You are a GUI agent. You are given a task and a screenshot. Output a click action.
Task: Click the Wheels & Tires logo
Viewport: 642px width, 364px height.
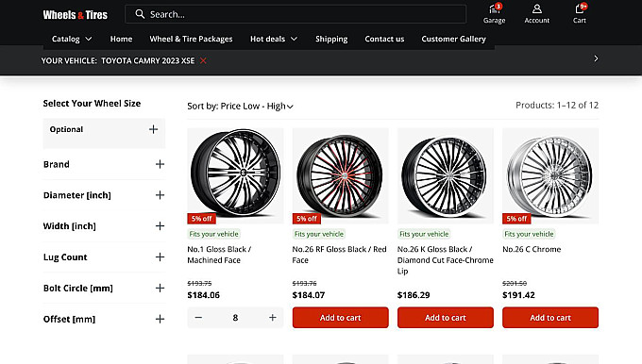point(76,15)
